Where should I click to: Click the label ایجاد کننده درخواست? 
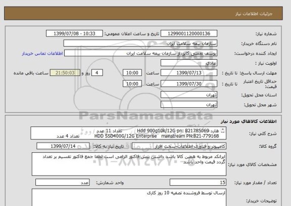click(x=256, y=54)
